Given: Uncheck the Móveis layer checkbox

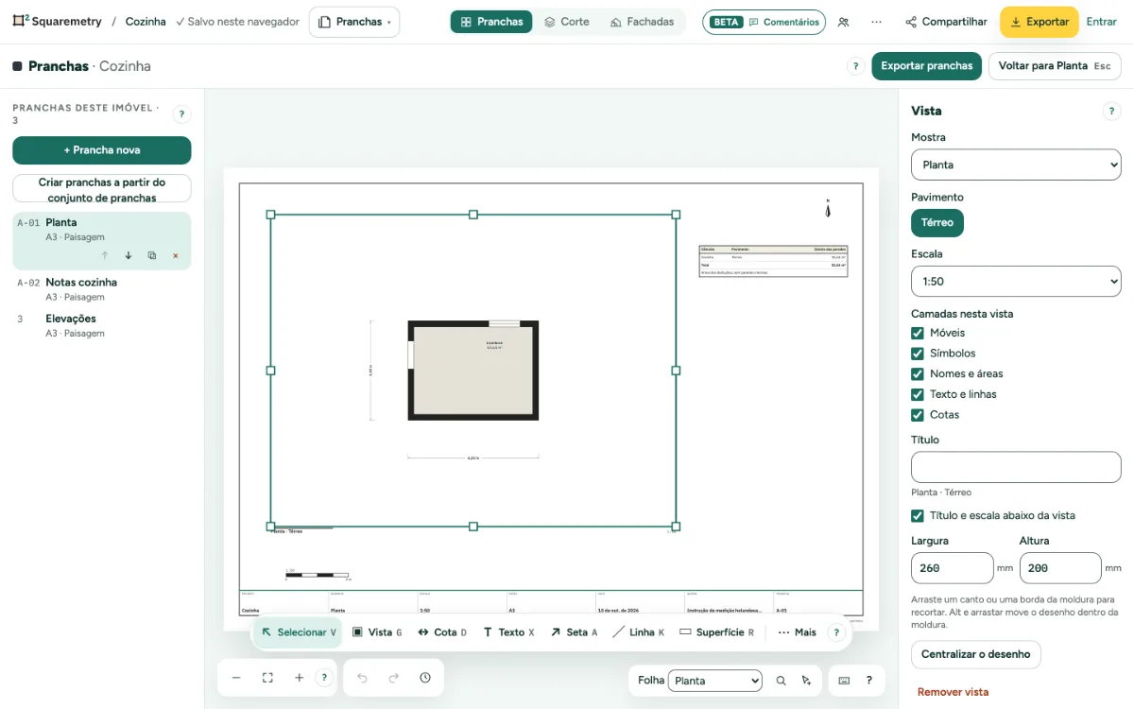Looking at the screenshot, I should tap(917, 333).
